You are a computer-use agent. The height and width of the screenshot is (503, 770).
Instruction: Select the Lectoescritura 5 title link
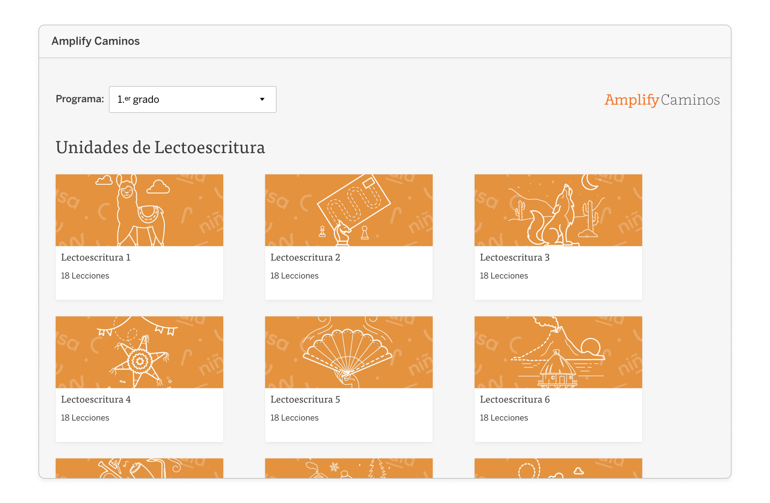(305, 400)
